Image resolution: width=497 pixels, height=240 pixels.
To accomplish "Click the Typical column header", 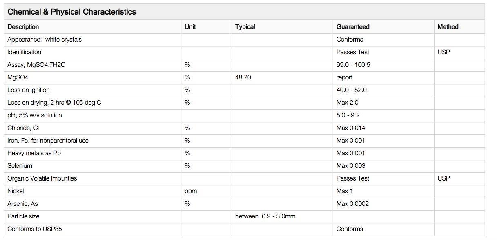I will point(245,27).
